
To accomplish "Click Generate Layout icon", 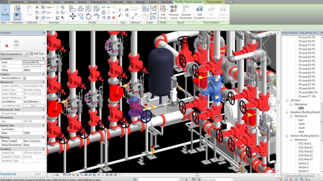I will tap(173, 13).
